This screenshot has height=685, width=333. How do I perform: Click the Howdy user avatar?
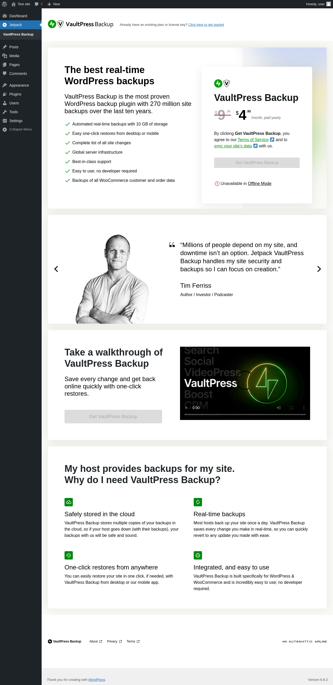click(x=328, y=4)
